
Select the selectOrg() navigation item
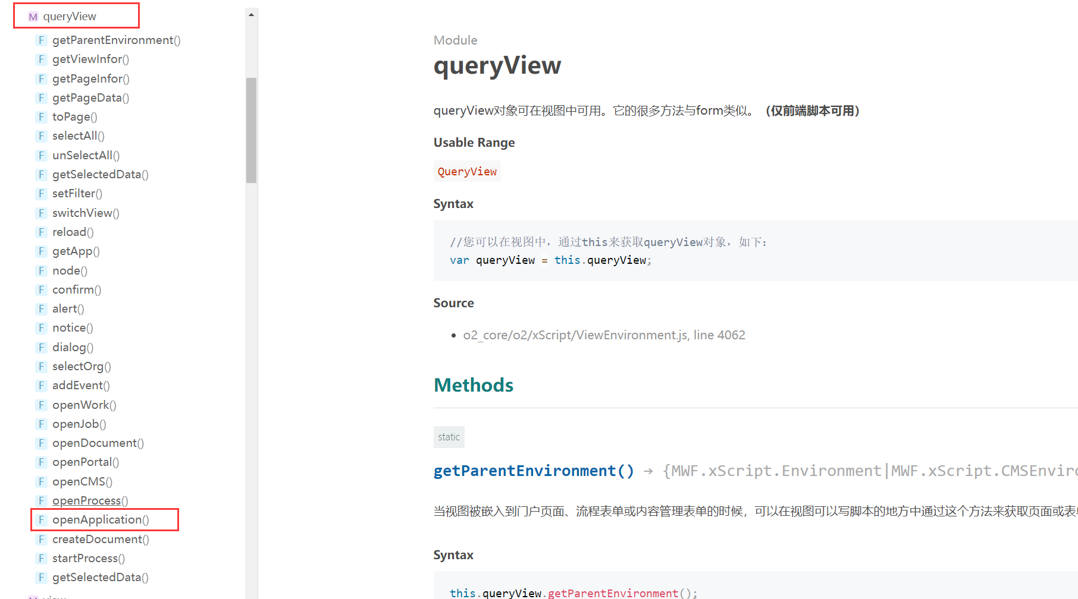pyautogui.click(x=82, y=367)
